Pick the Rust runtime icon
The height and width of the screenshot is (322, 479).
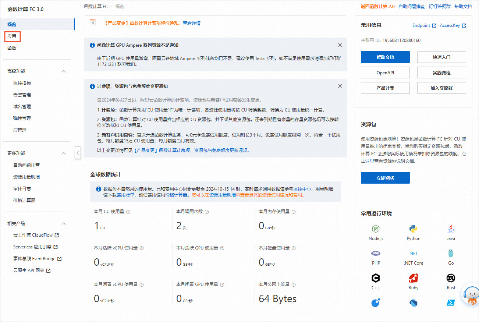451,278
